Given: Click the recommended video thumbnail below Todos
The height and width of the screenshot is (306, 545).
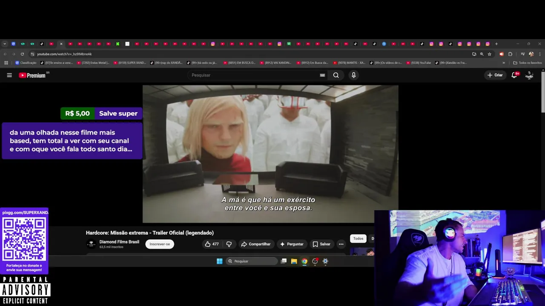Looking at the screenshot, I should pyautogui.click(x=362, y=252).
